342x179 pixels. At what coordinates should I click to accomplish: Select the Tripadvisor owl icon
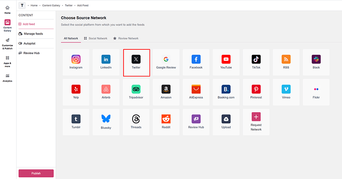tap(136, 89)
